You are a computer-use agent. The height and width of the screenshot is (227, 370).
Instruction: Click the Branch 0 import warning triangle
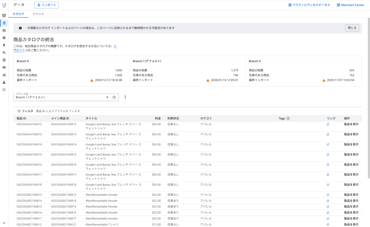(92, 80)
